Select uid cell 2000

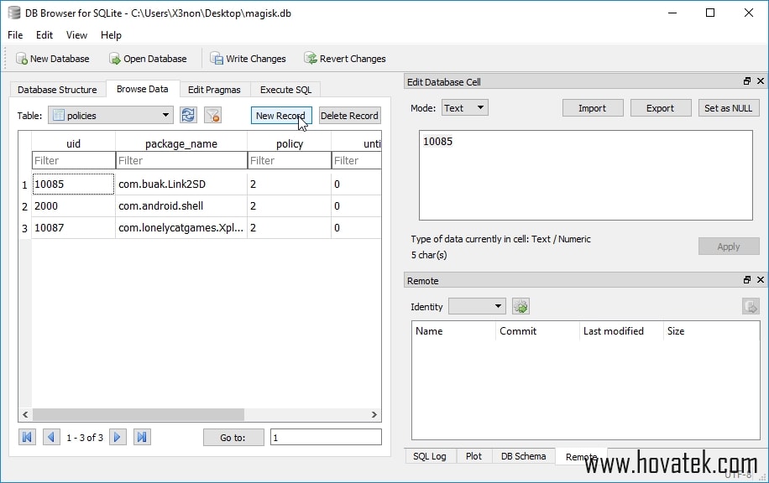pos(74,205)
